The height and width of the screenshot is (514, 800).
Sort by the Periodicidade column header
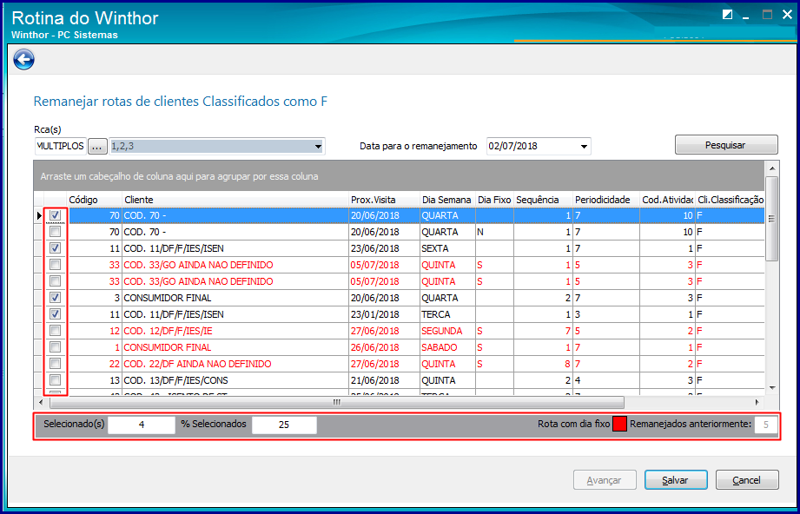click(x=606, y=200)
